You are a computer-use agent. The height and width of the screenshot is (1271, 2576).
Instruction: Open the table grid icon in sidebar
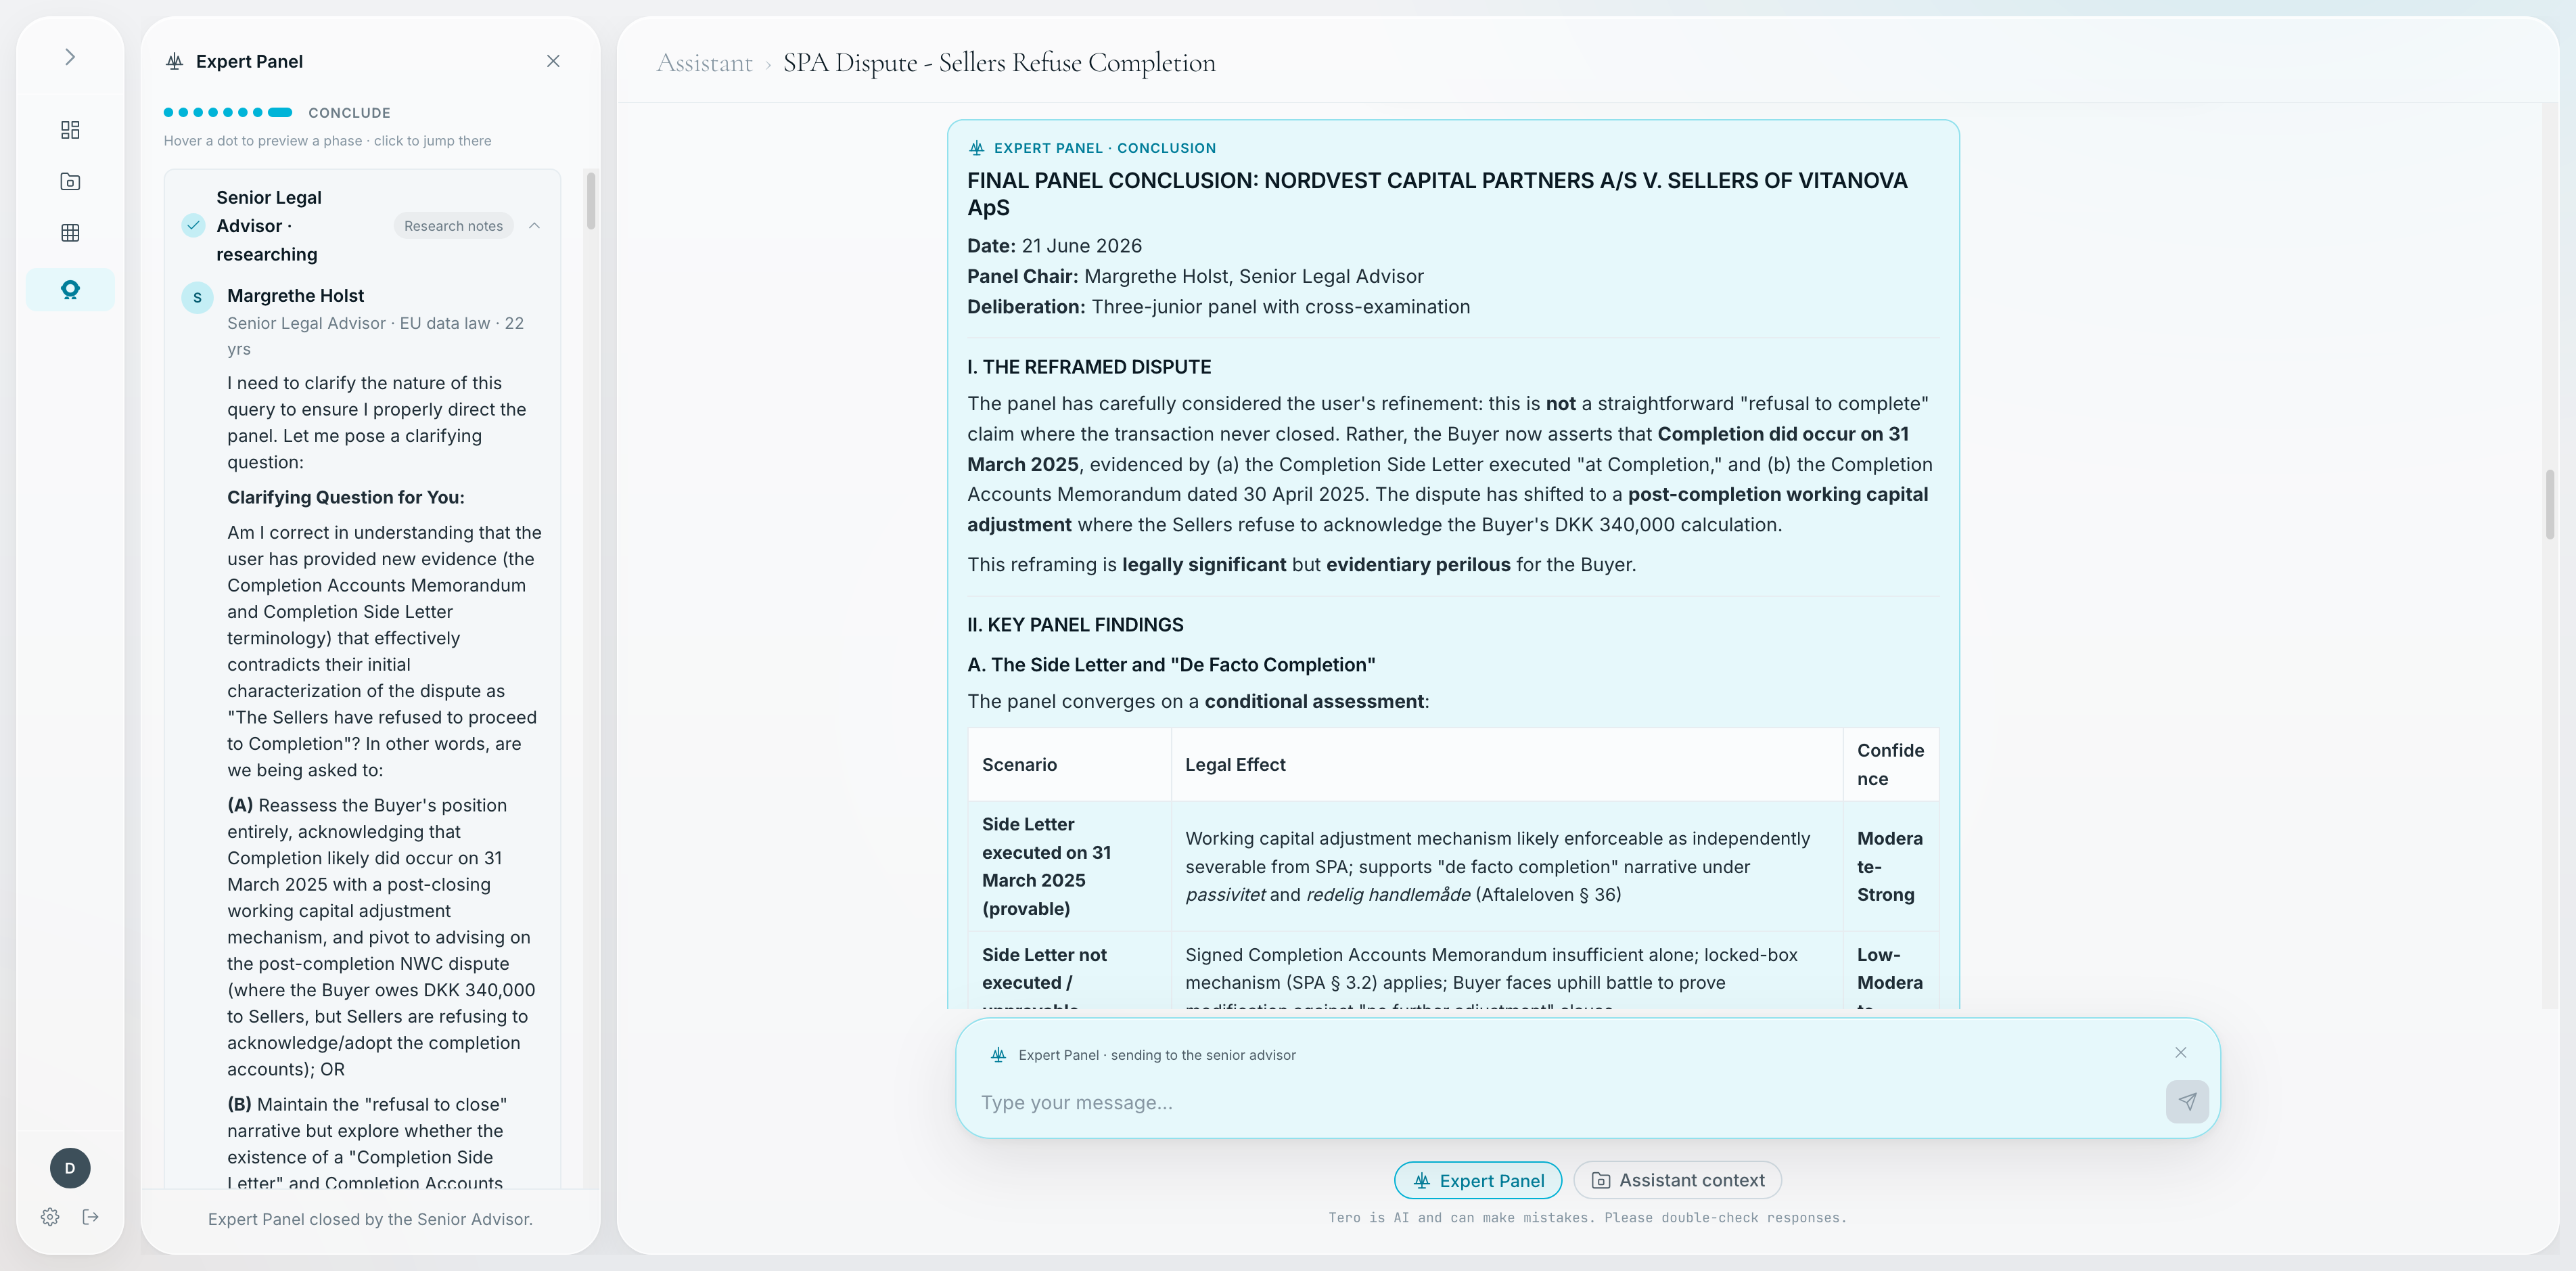[x=70, y=232]
